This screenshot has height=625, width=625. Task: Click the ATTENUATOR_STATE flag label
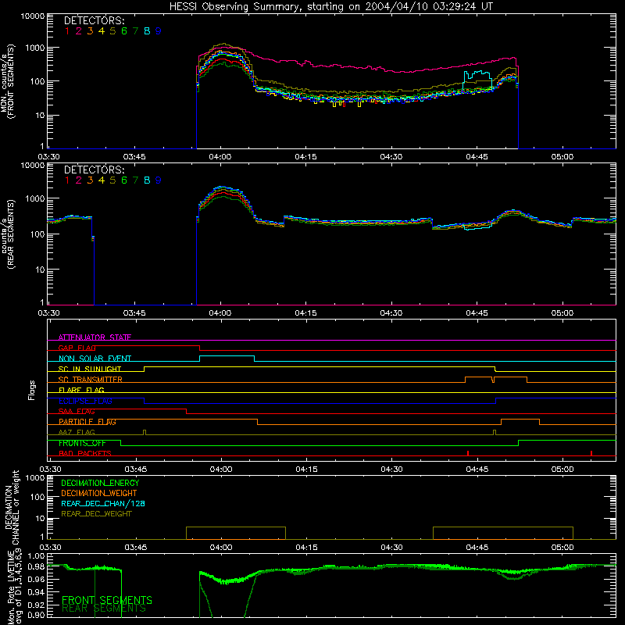click(95, 337)
